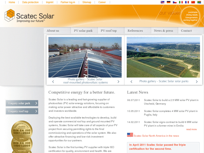This screenshot has width=204, height=153.
Task: Open news about 2.5 MW plant in Utscheid
Action: (171, 102)
